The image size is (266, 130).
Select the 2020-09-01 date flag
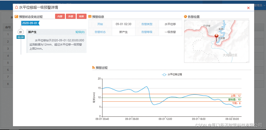(30, 23)
